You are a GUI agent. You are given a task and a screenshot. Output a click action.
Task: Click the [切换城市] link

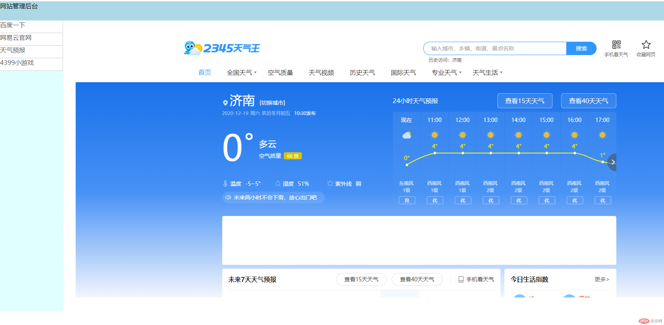pos(272,103)
